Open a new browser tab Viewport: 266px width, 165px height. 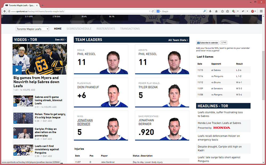click(43, 5)
